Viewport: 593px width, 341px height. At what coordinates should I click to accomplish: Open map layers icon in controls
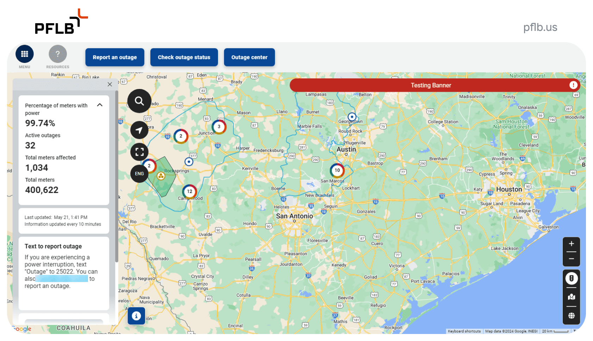571,297
